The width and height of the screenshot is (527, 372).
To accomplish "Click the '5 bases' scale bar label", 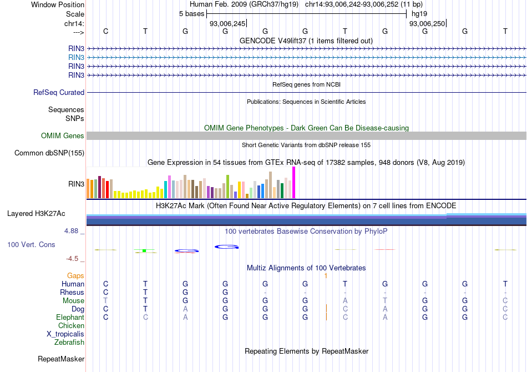I will (x=191, y=14).
